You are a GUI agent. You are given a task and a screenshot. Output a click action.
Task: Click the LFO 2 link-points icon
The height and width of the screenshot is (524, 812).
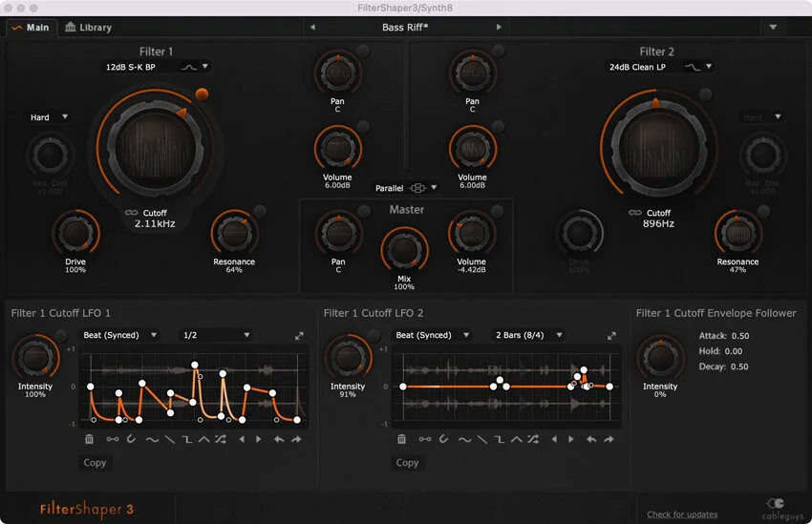tap(425, 439)
